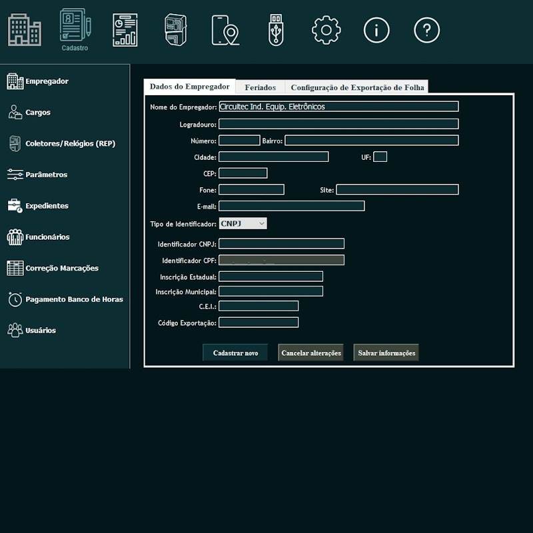
Task: Focus the Site input field
Action: 397,189
